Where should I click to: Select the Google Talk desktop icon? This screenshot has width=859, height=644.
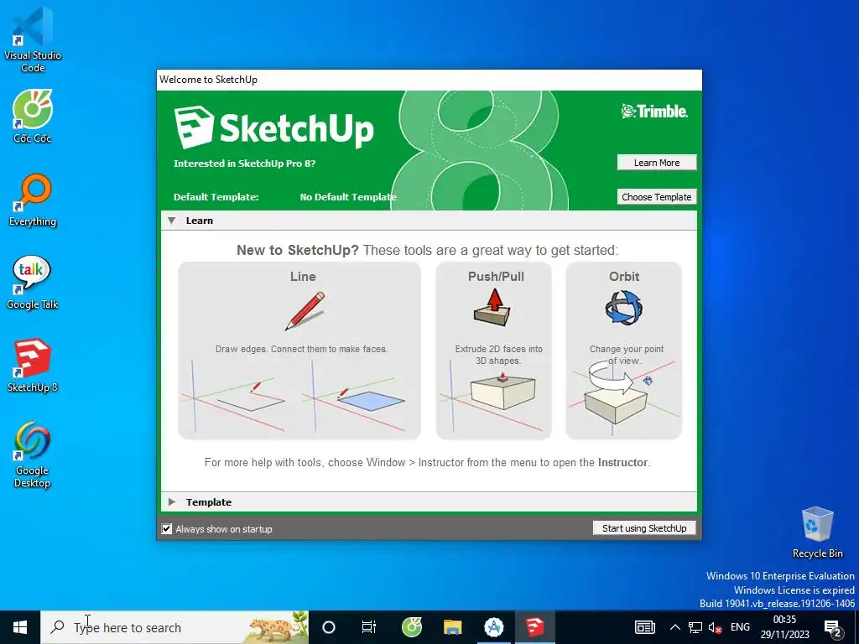click(33, 283)
